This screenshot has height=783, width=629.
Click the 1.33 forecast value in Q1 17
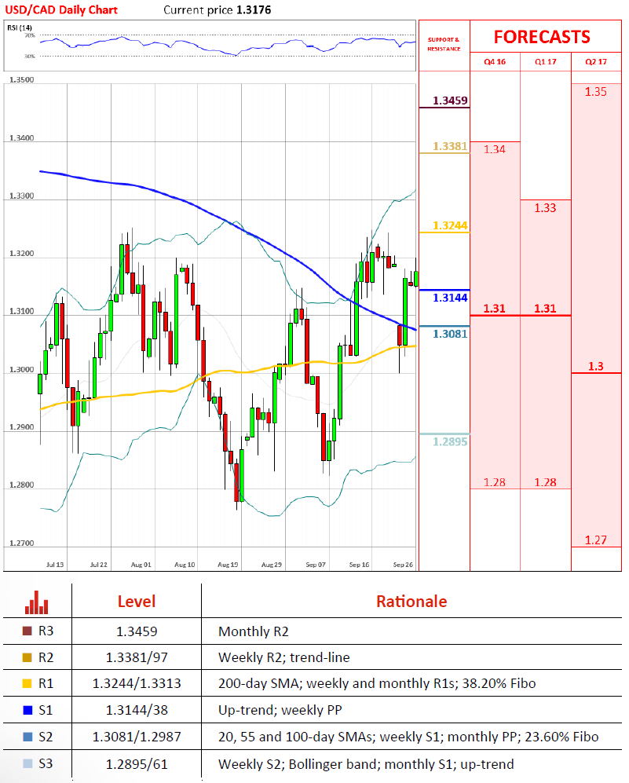545,208
